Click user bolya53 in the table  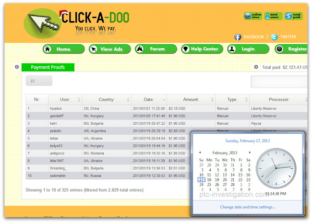pos(56,146)
